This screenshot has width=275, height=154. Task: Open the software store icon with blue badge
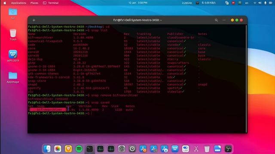pos(164,149)
